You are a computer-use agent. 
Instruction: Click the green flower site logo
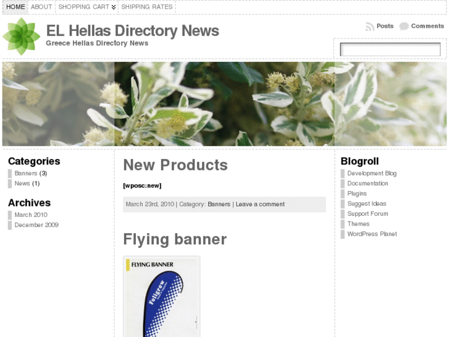22,36
